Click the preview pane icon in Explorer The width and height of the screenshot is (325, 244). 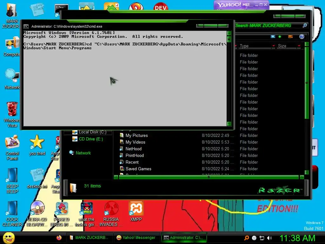tap(290, 37)
